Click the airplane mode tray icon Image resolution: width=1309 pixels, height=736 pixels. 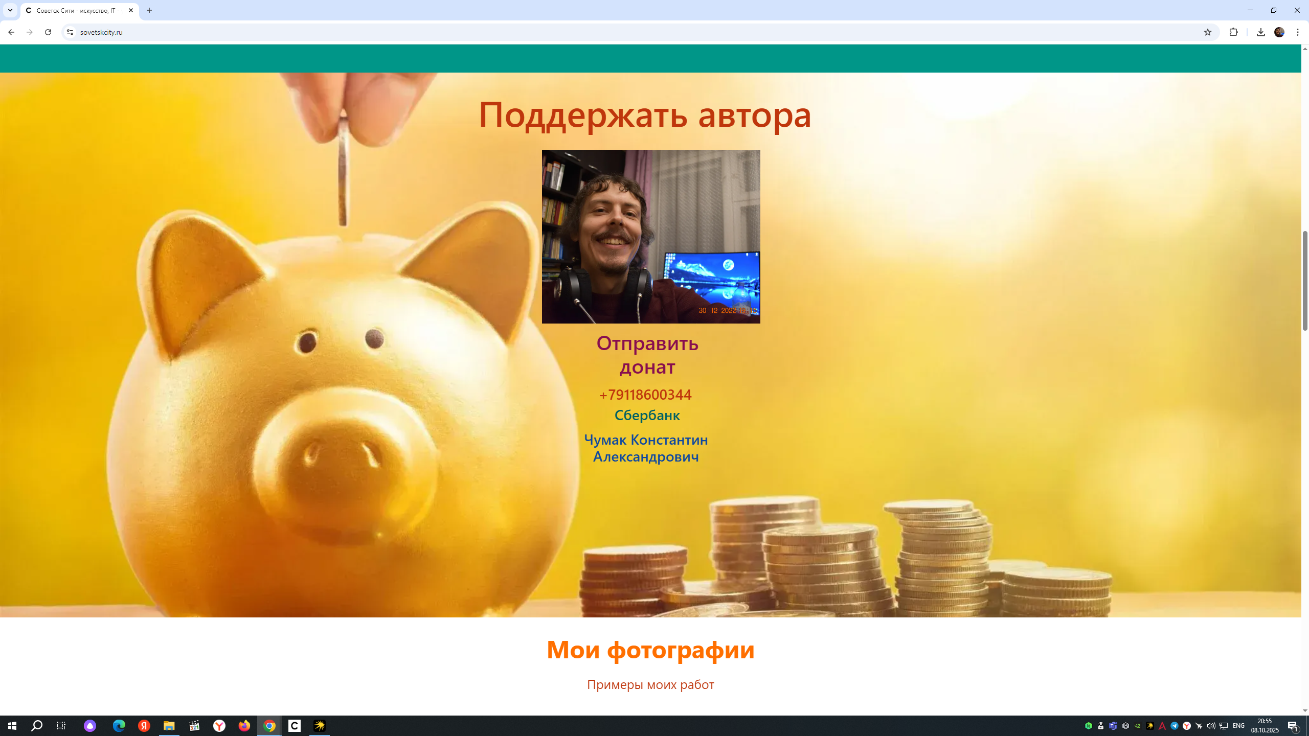[1199, 726]
